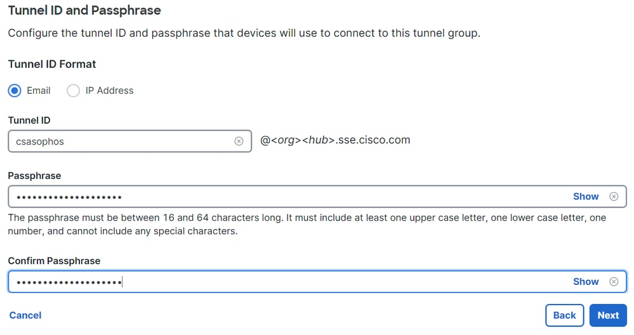This screenshot has width=634, height=335.
Task: Click the IP Address option label text
Action: (109, 91)
